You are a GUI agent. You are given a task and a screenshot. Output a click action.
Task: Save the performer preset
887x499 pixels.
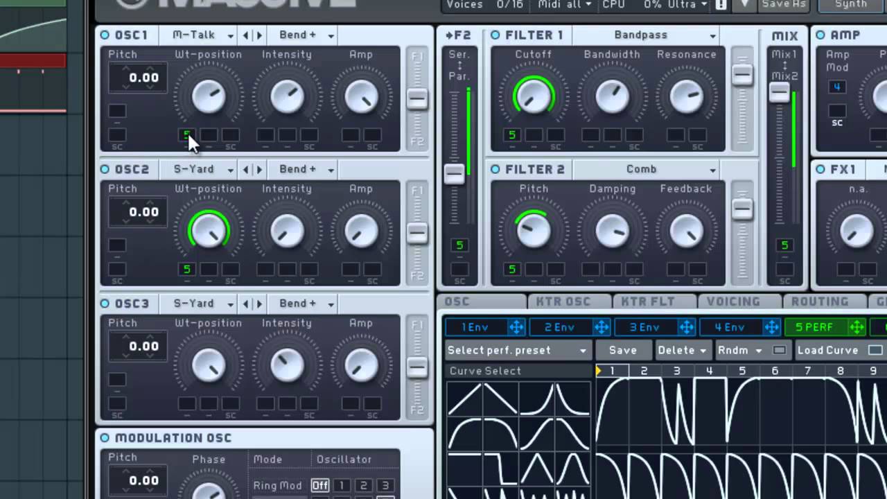[x=623, y=350]
